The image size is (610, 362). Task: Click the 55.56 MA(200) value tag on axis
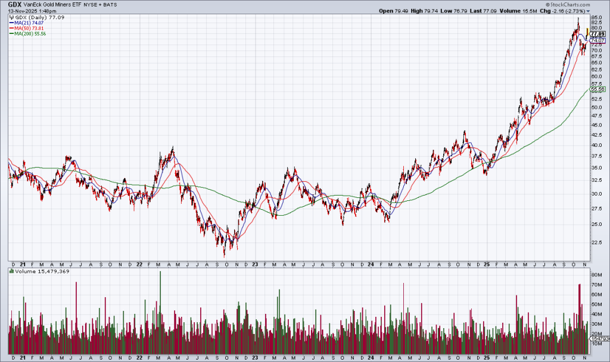click(x=597, y=89)
